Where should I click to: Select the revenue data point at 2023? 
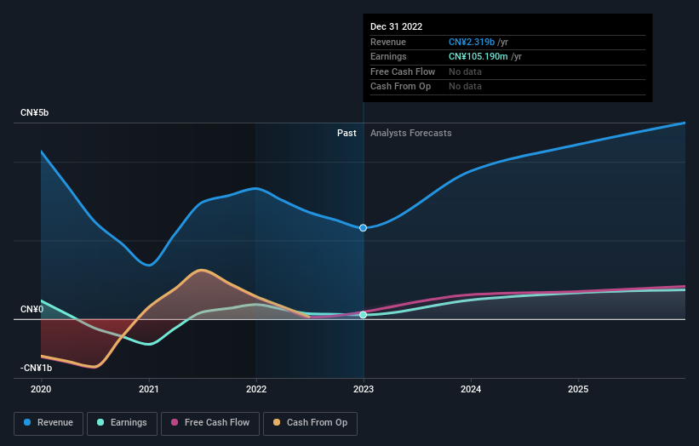[364, 228]
